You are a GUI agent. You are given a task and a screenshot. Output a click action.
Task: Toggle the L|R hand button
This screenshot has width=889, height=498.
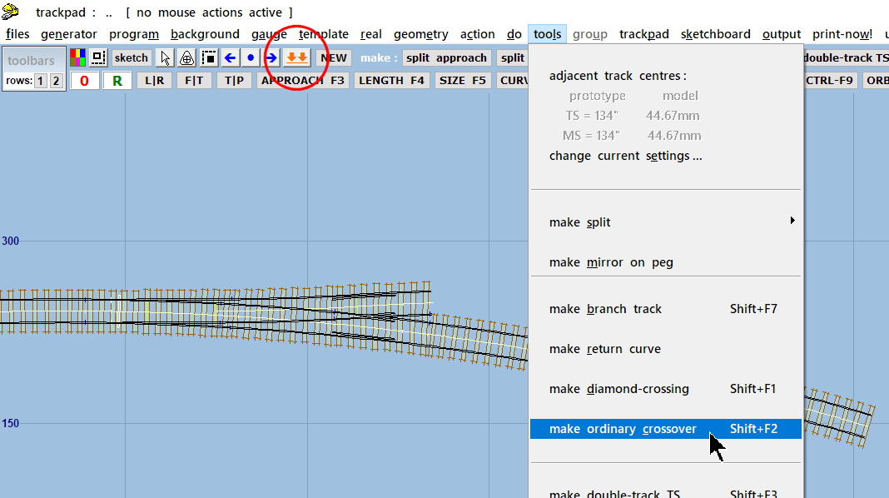[154, 81]
